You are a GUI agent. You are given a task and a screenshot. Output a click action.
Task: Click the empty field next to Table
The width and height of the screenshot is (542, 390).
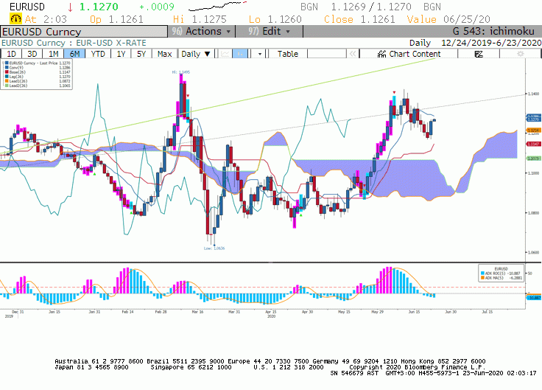(x=326, y=54)
